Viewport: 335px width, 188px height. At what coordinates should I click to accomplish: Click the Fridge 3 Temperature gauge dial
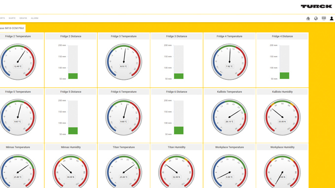pyautogui.click(x=124, y=62)
